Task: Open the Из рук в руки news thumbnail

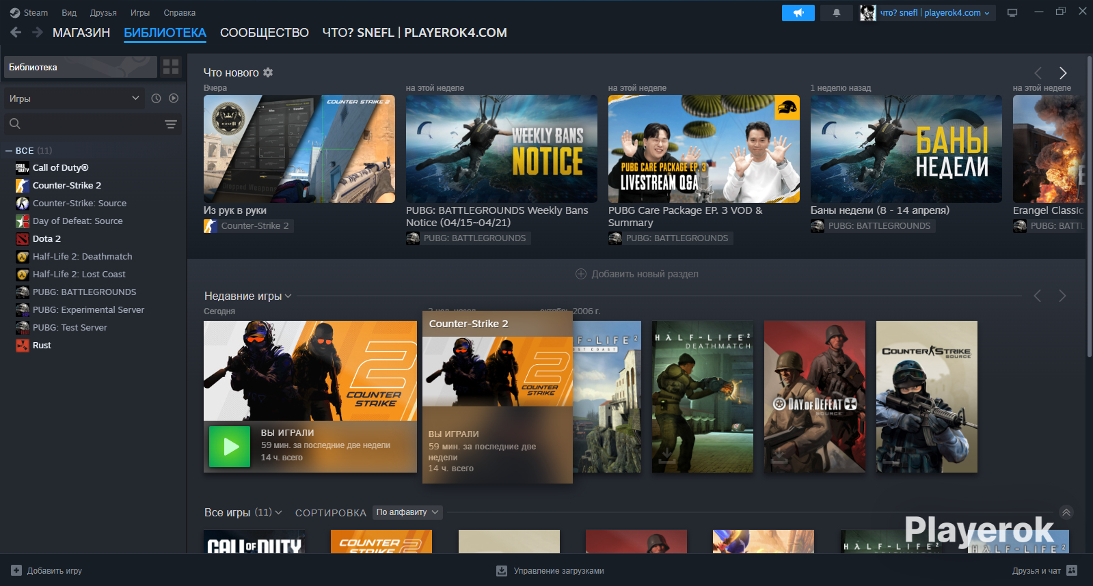Action: coord(299,149)
